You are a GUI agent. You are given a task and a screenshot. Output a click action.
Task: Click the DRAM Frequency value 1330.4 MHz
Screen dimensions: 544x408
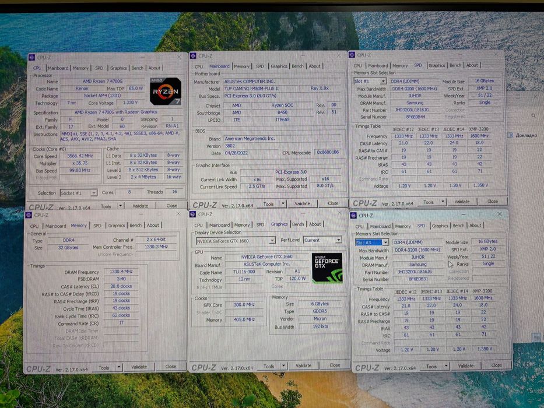tap(121, 271)
